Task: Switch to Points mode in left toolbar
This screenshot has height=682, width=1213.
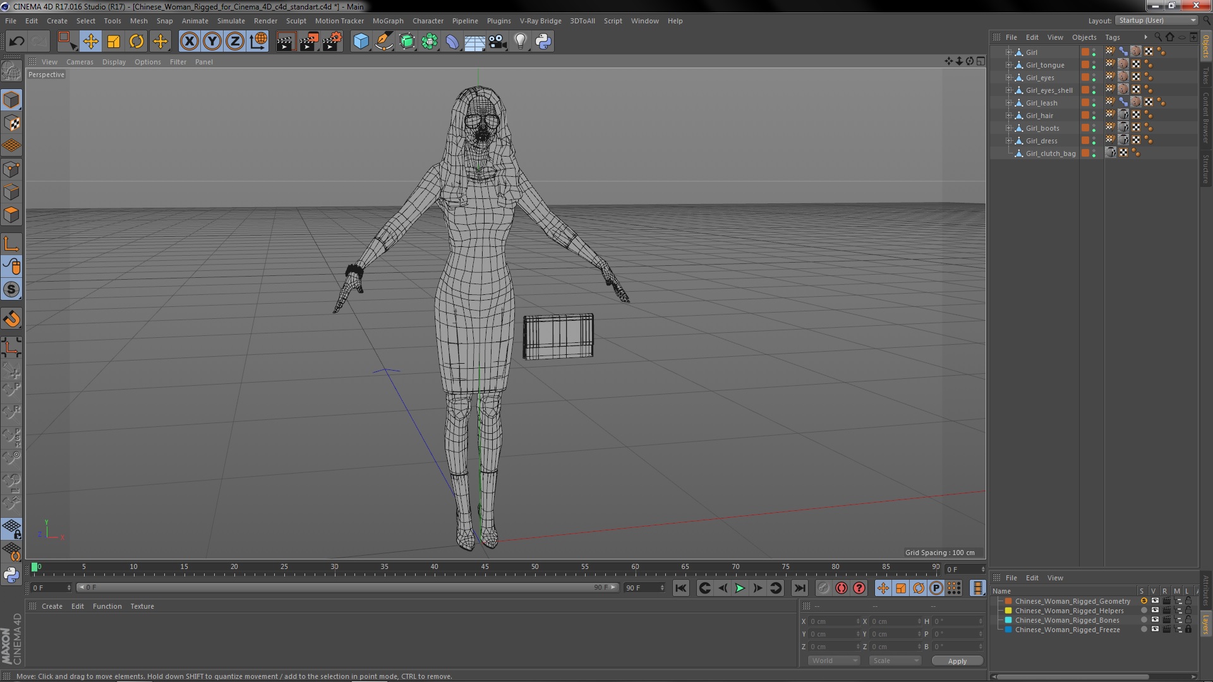Action: [x=11, y=169]
